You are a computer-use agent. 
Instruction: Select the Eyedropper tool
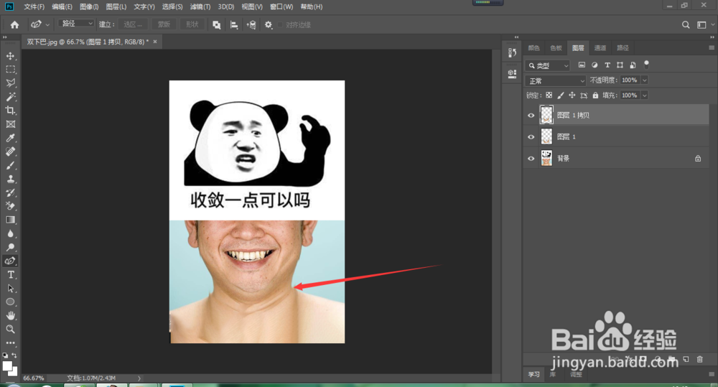[10, 138]
